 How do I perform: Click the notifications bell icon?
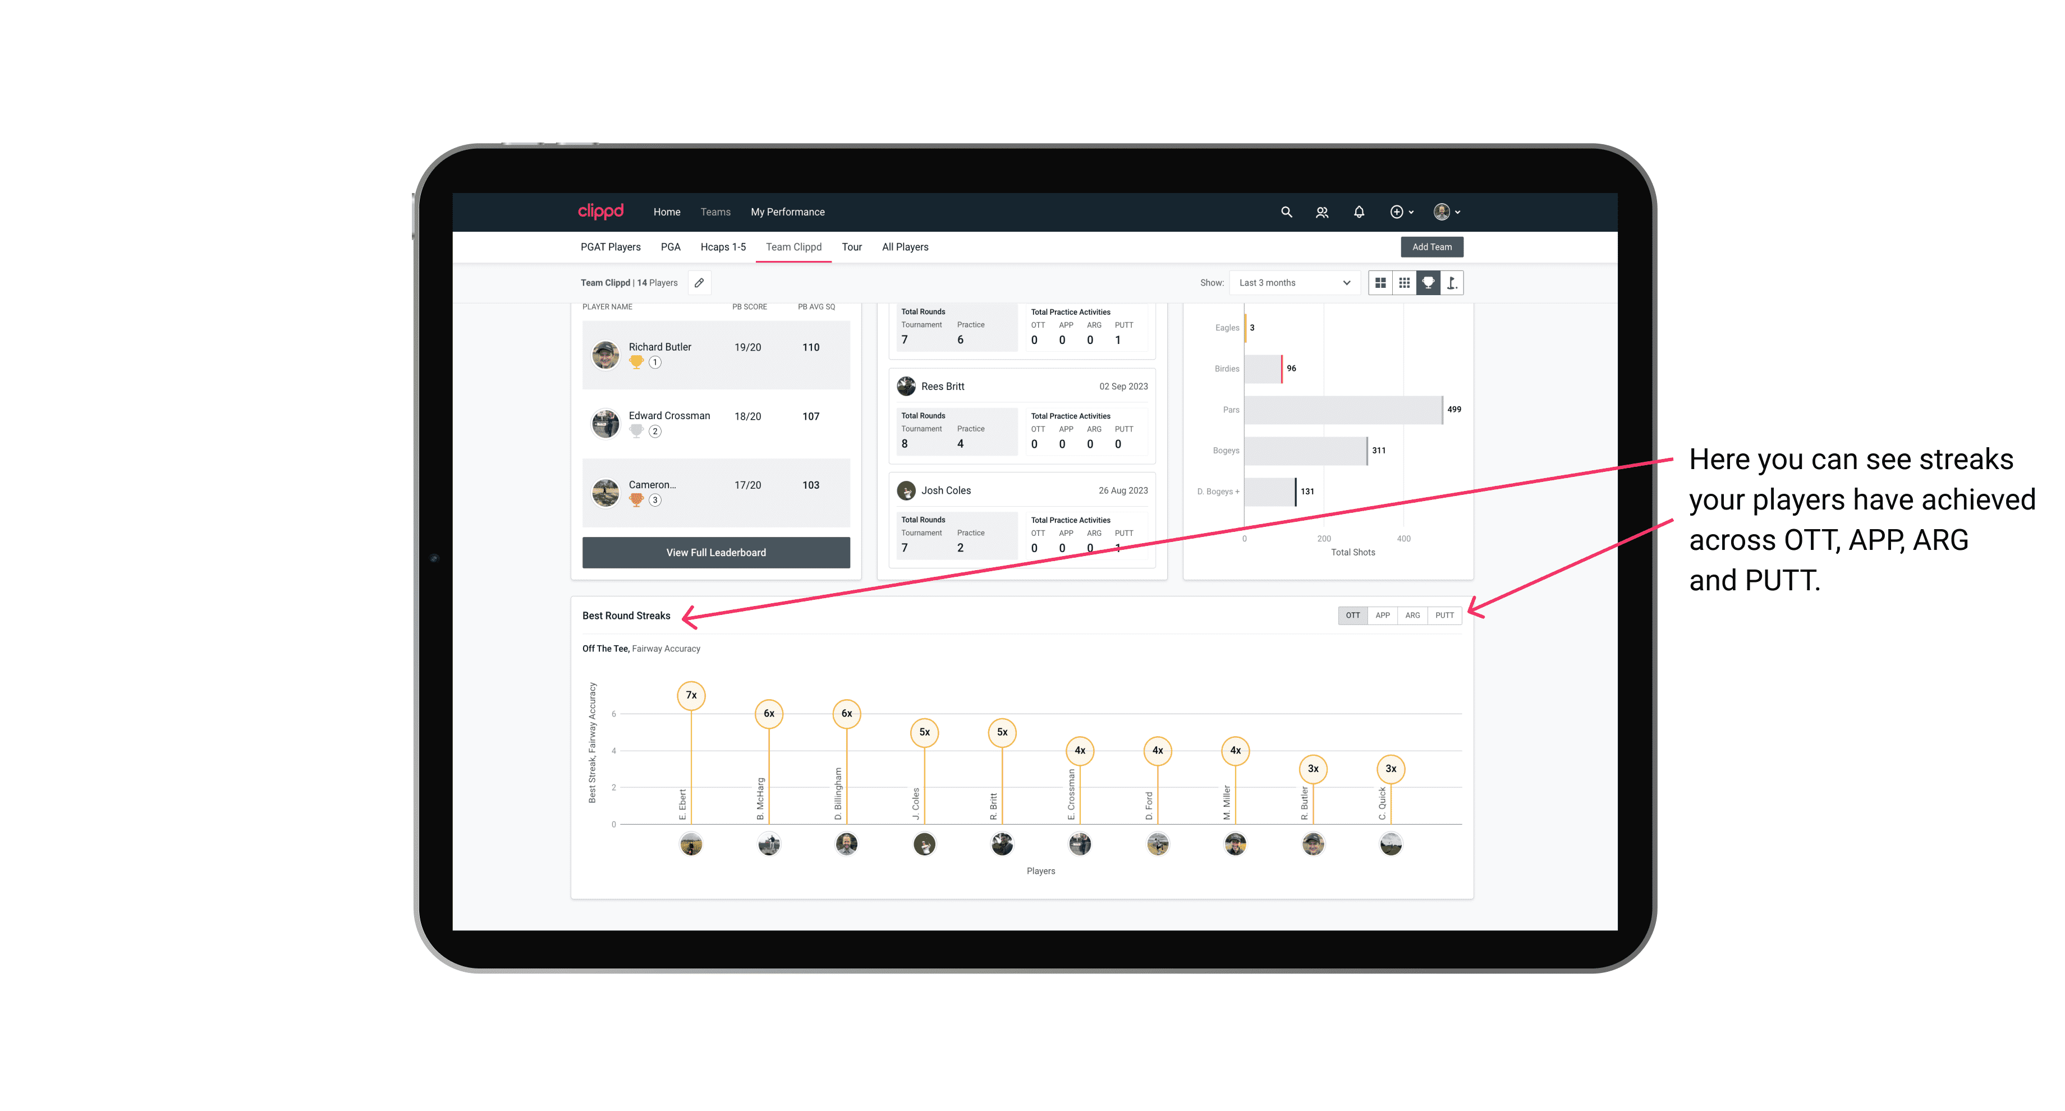coord(1358,212)
